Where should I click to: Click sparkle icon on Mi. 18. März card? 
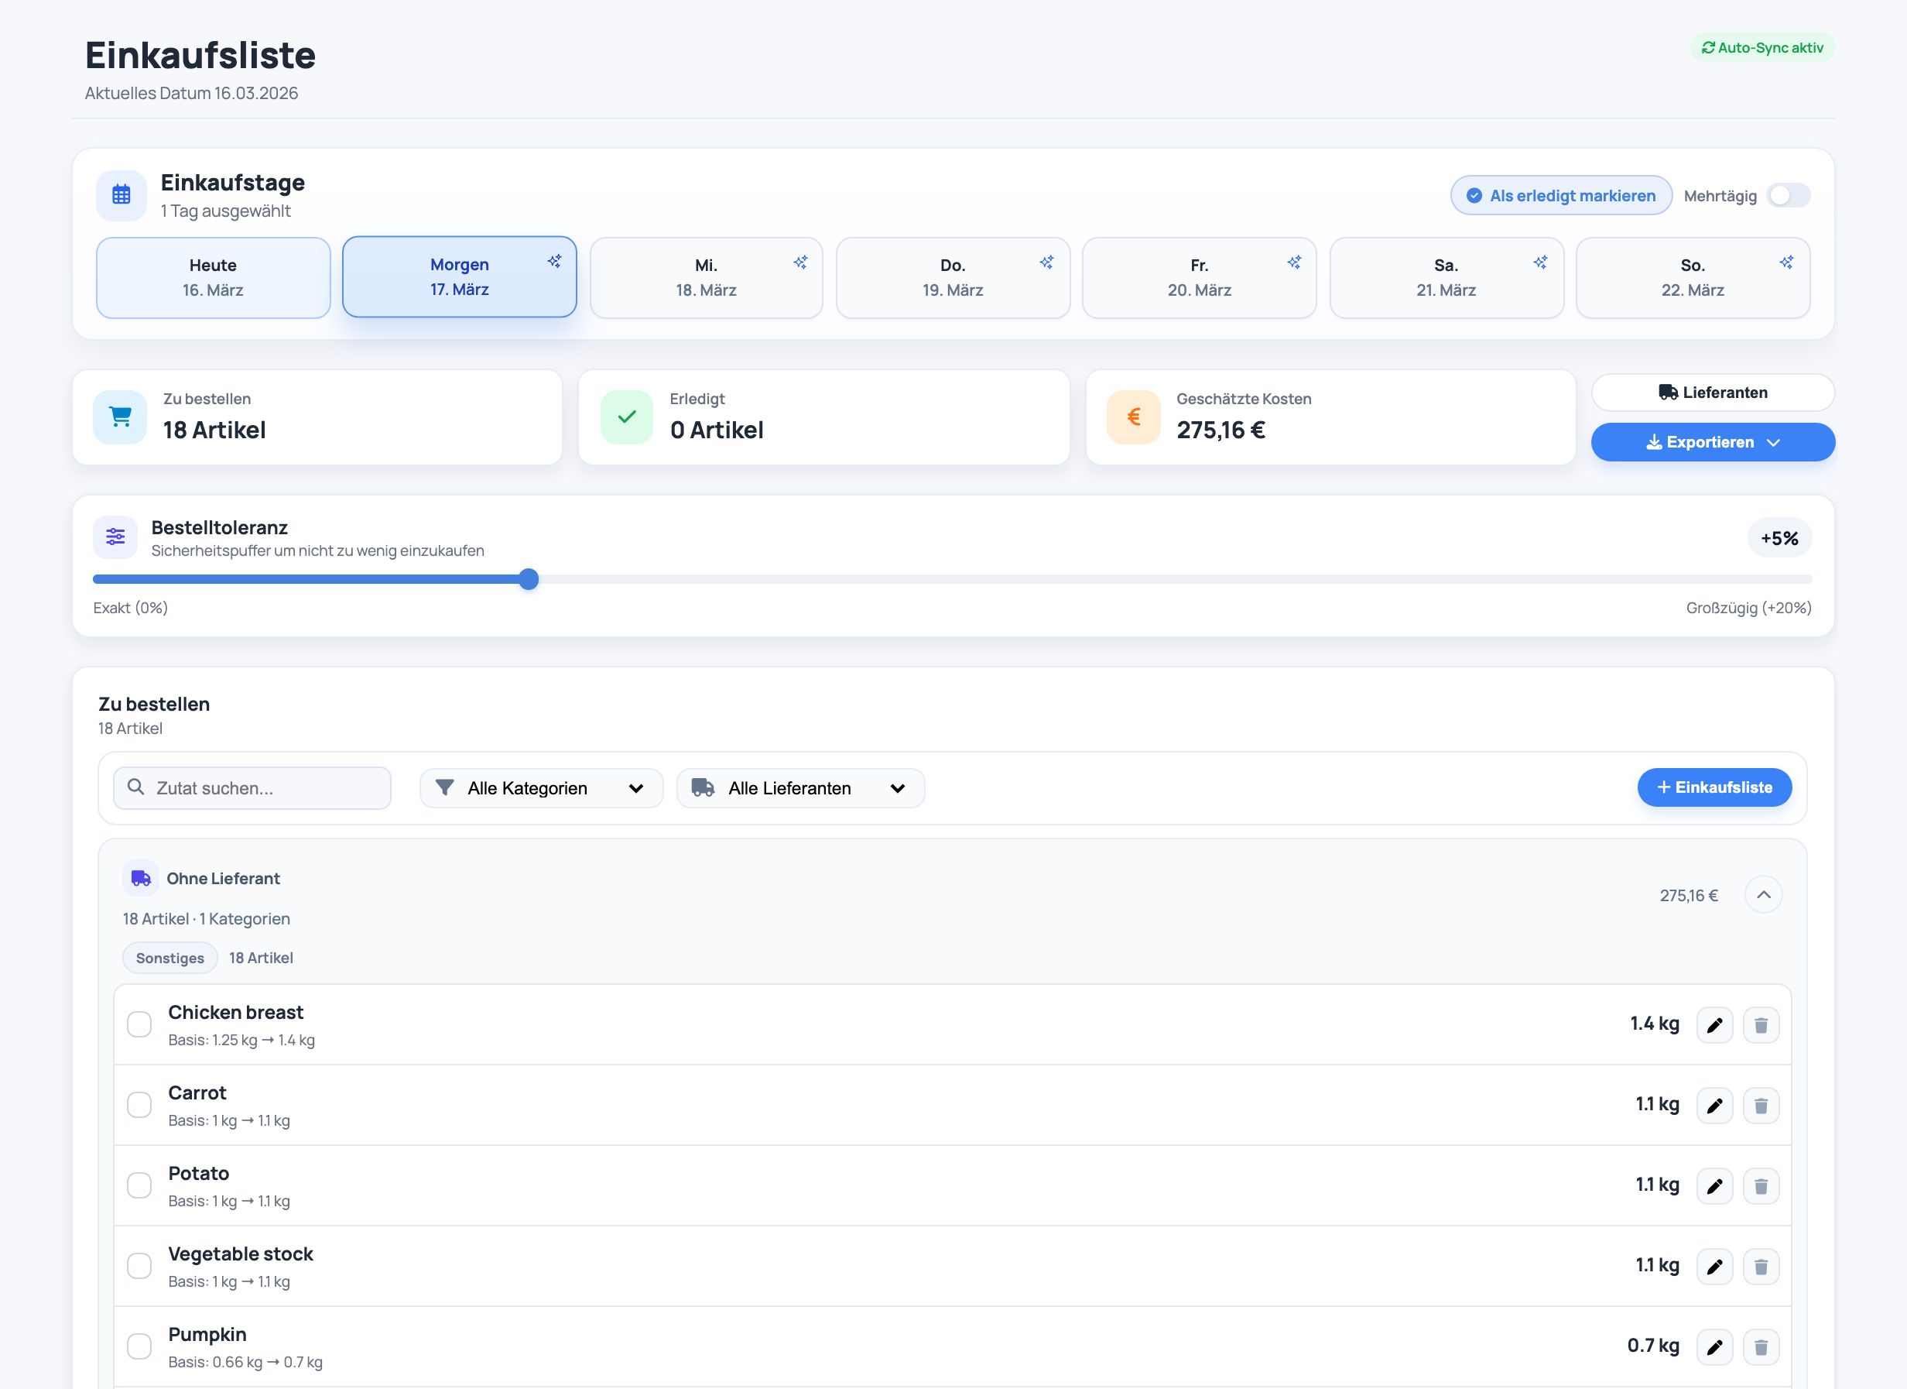click(x=800, y=262)
